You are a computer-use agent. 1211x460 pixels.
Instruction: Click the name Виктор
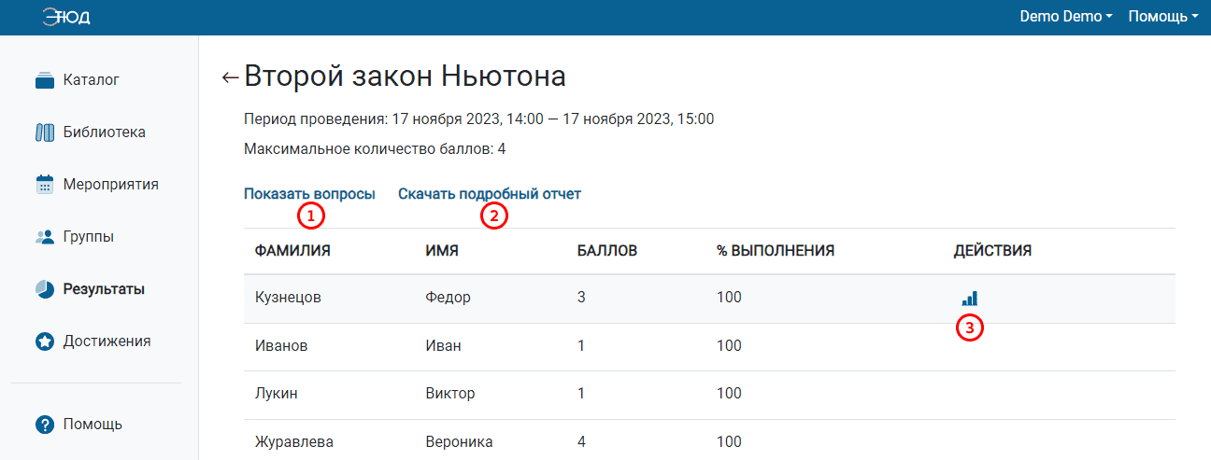pos(450,394)
